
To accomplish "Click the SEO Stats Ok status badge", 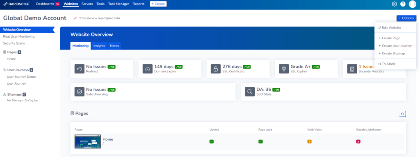I will 276,90.
